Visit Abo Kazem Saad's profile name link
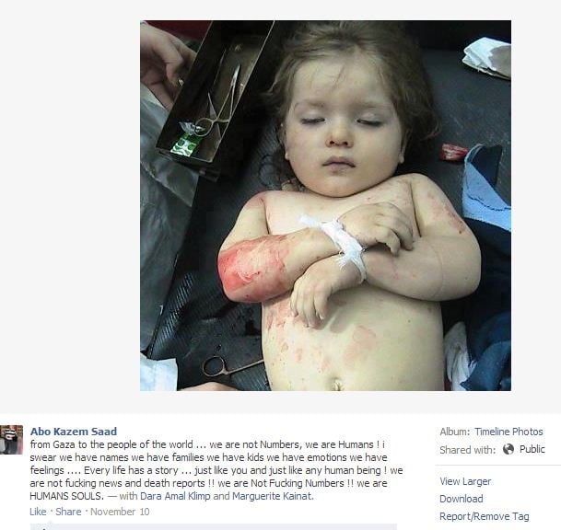Image resolution: width=561 pixels, height=530 pixels. 74,432
